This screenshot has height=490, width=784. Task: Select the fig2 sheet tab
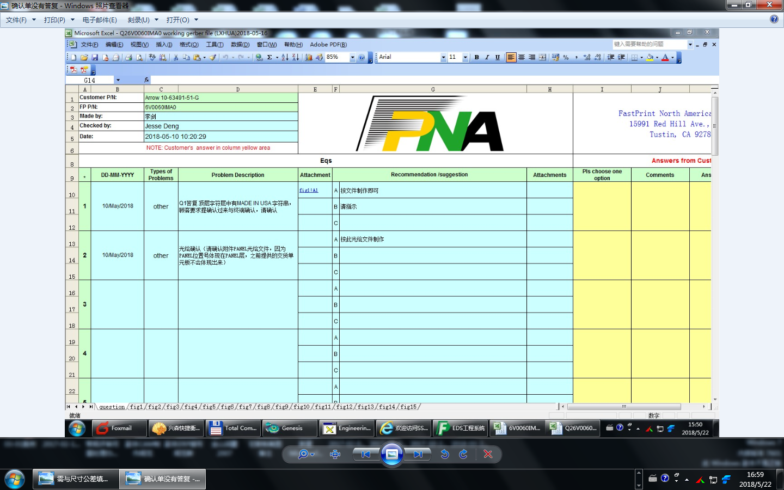coord(155,407)
